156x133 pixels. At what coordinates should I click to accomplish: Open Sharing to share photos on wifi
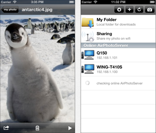pyautogui.click(x=118, y=36)
